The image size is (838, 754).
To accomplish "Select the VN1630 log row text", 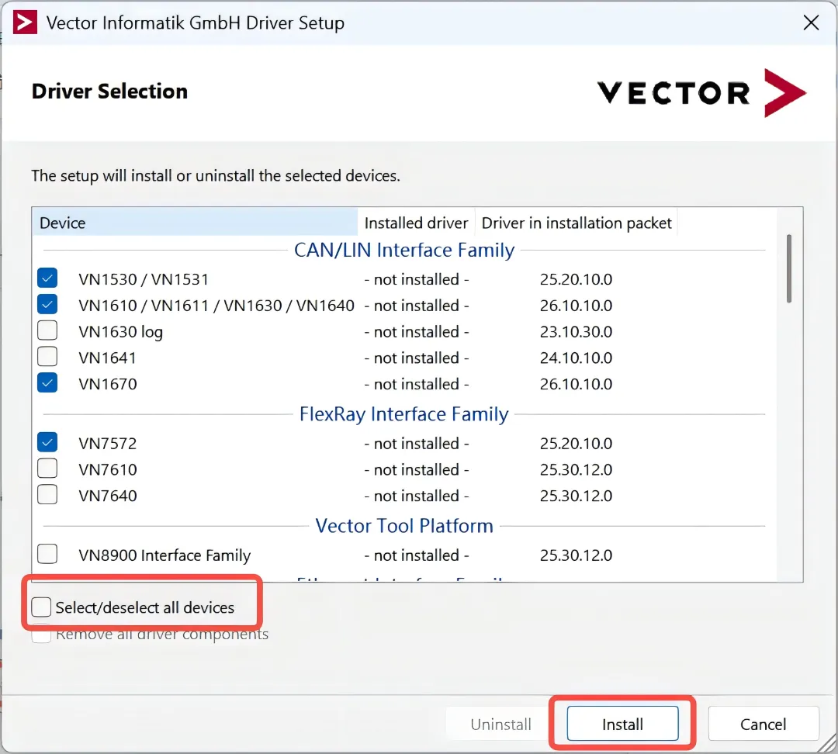I will [x=121, y=332].
